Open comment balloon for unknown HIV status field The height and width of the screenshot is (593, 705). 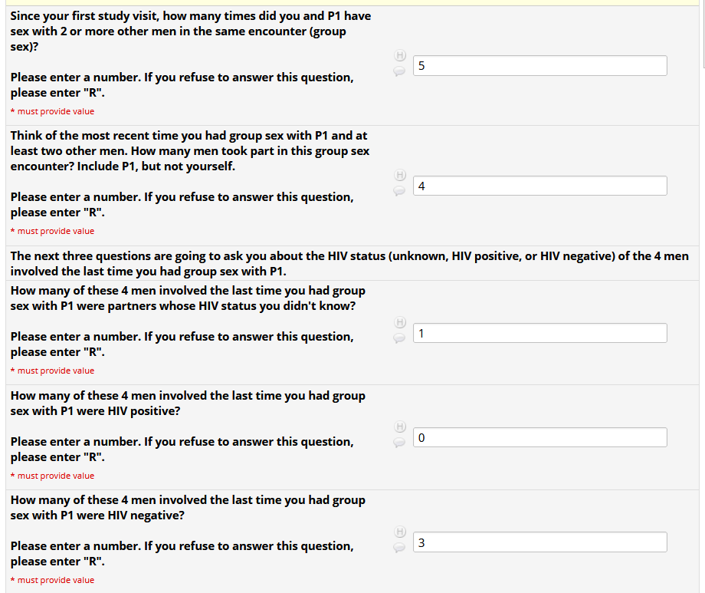(x=399, y=338)
